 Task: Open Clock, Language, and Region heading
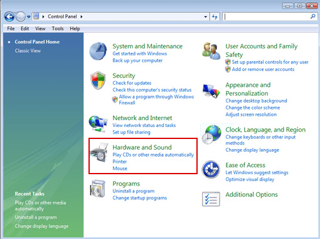click(265, 130)
